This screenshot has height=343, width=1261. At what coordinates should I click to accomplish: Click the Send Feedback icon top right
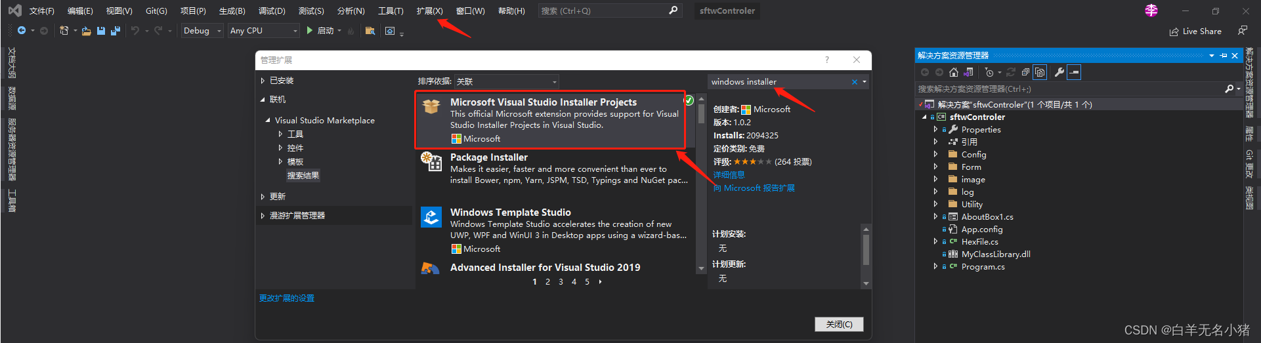coord(1242,31)
